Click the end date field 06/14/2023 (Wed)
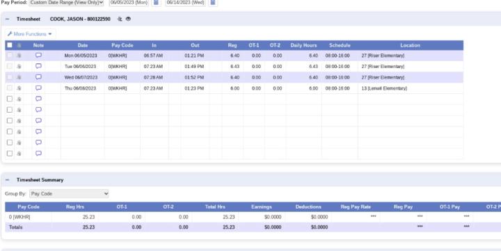501x251 pixels. [185, 3]
